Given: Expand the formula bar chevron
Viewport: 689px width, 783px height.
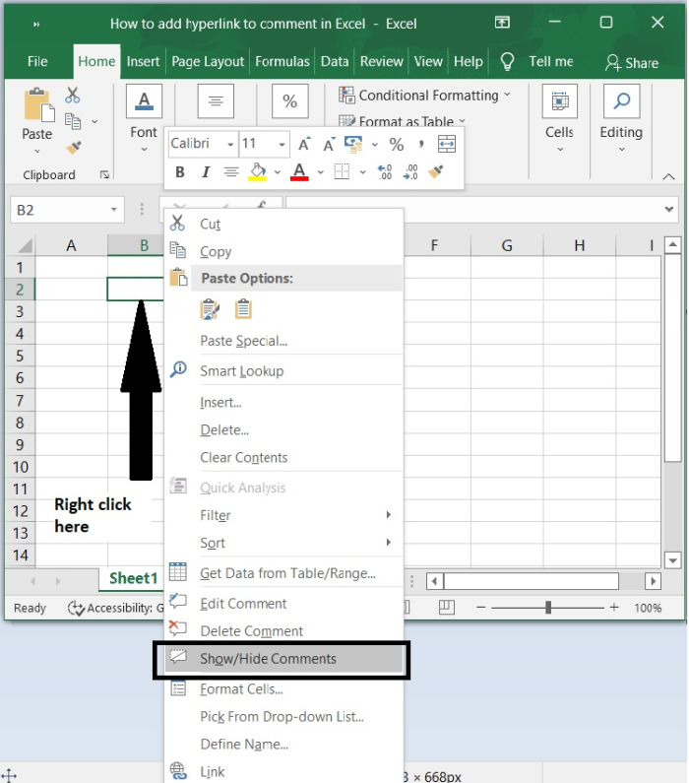Looking at the screenshot, I should 669,209.
